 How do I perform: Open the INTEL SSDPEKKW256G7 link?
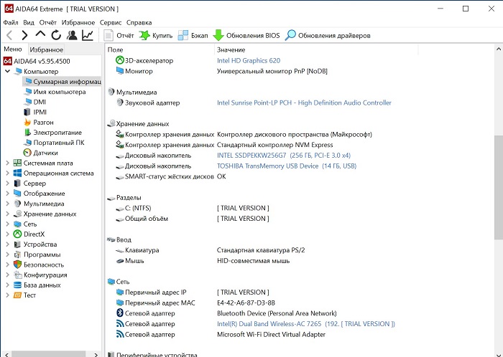click(x=284, y=156)
